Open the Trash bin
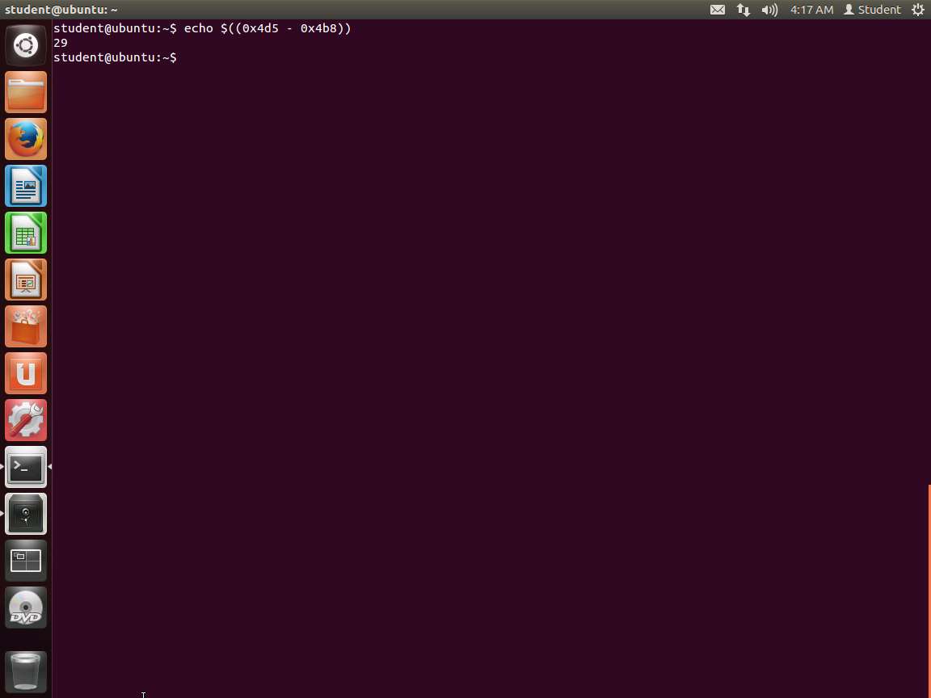This screenshot has width=931, height=698. [x=26, y=671]
